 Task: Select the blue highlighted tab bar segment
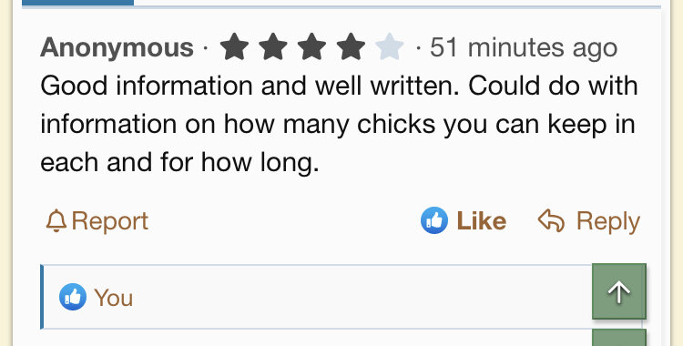[77, 3]
